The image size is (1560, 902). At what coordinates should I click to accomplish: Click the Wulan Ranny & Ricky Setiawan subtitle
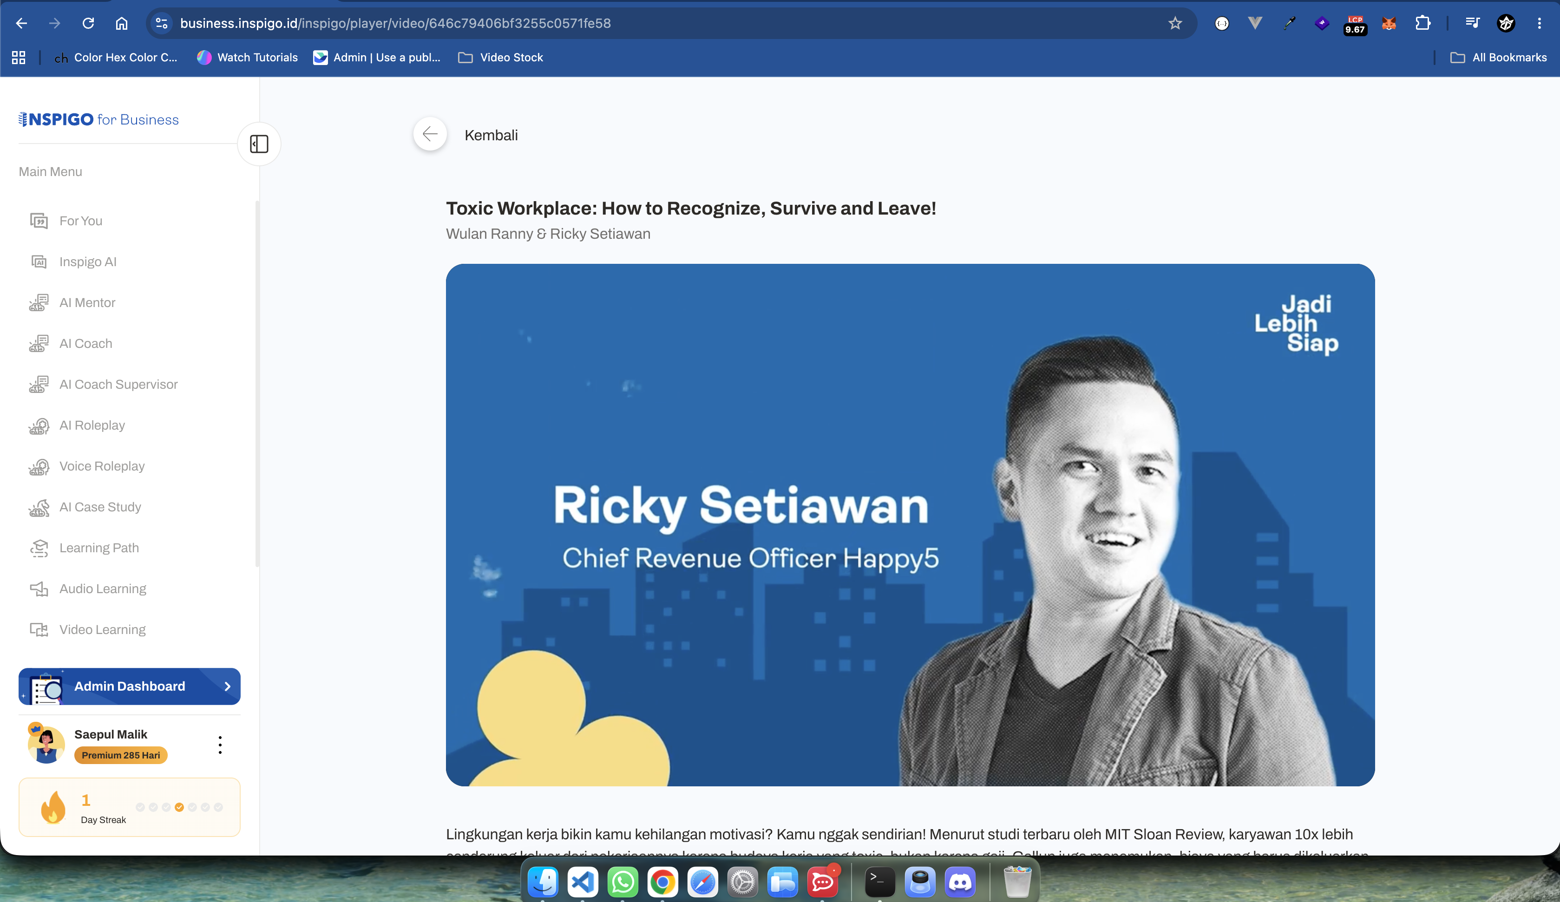coord(548,234)
